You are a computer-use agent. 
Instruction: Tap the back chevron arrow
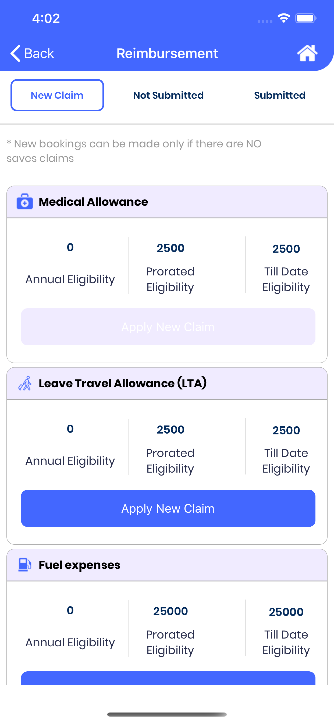coord(16,53)
